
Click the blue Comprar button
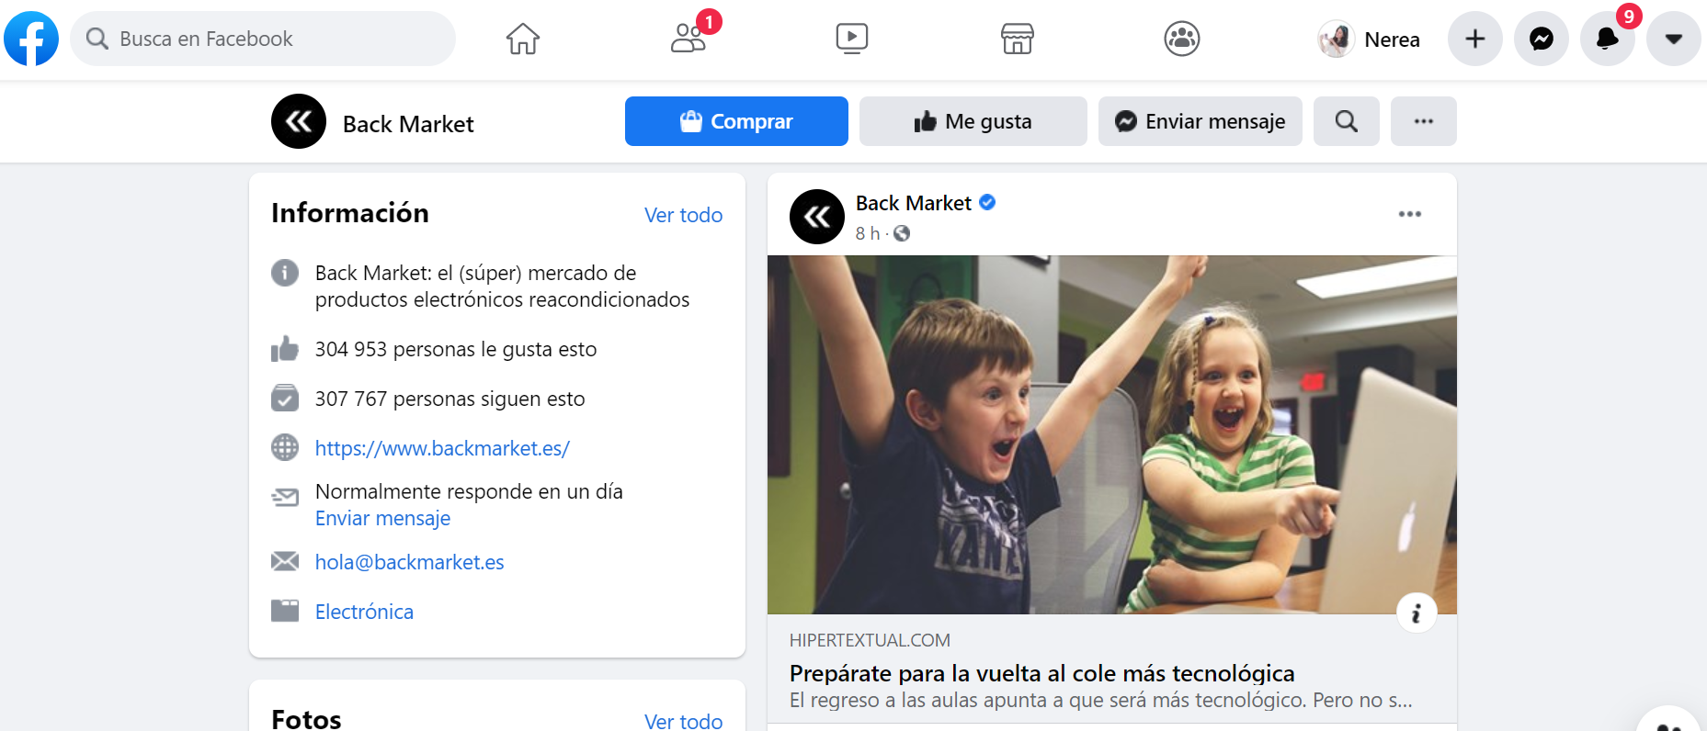pyautogui.click(x=736, y=121)
